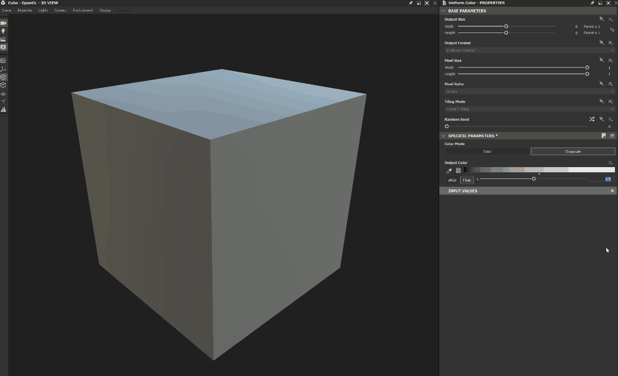This screenshot has width=618, height=376.
Task: Click the add icon on Input Values header
Action: pos(612,191)
